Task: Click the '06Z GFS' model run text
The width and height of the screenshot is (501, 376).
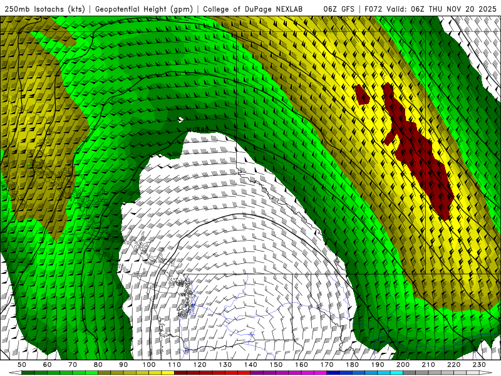Action: (x=339, y=9)
